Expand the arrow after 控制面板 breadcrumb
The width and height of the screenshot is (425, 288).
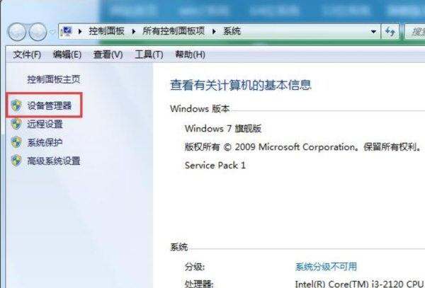134,32
